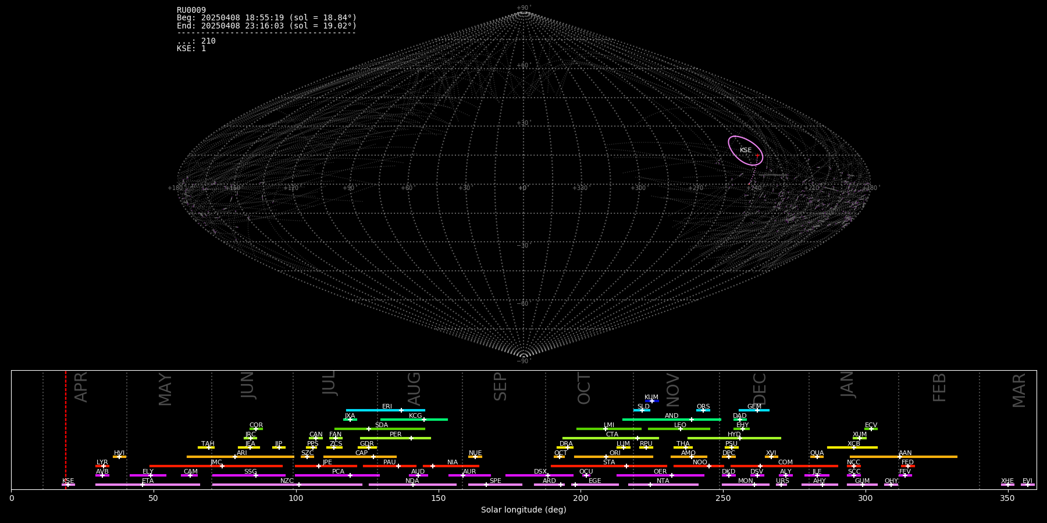Click the URS shower label
The width and height of the screenshot is (1047, 523).
tap(782, 481)
